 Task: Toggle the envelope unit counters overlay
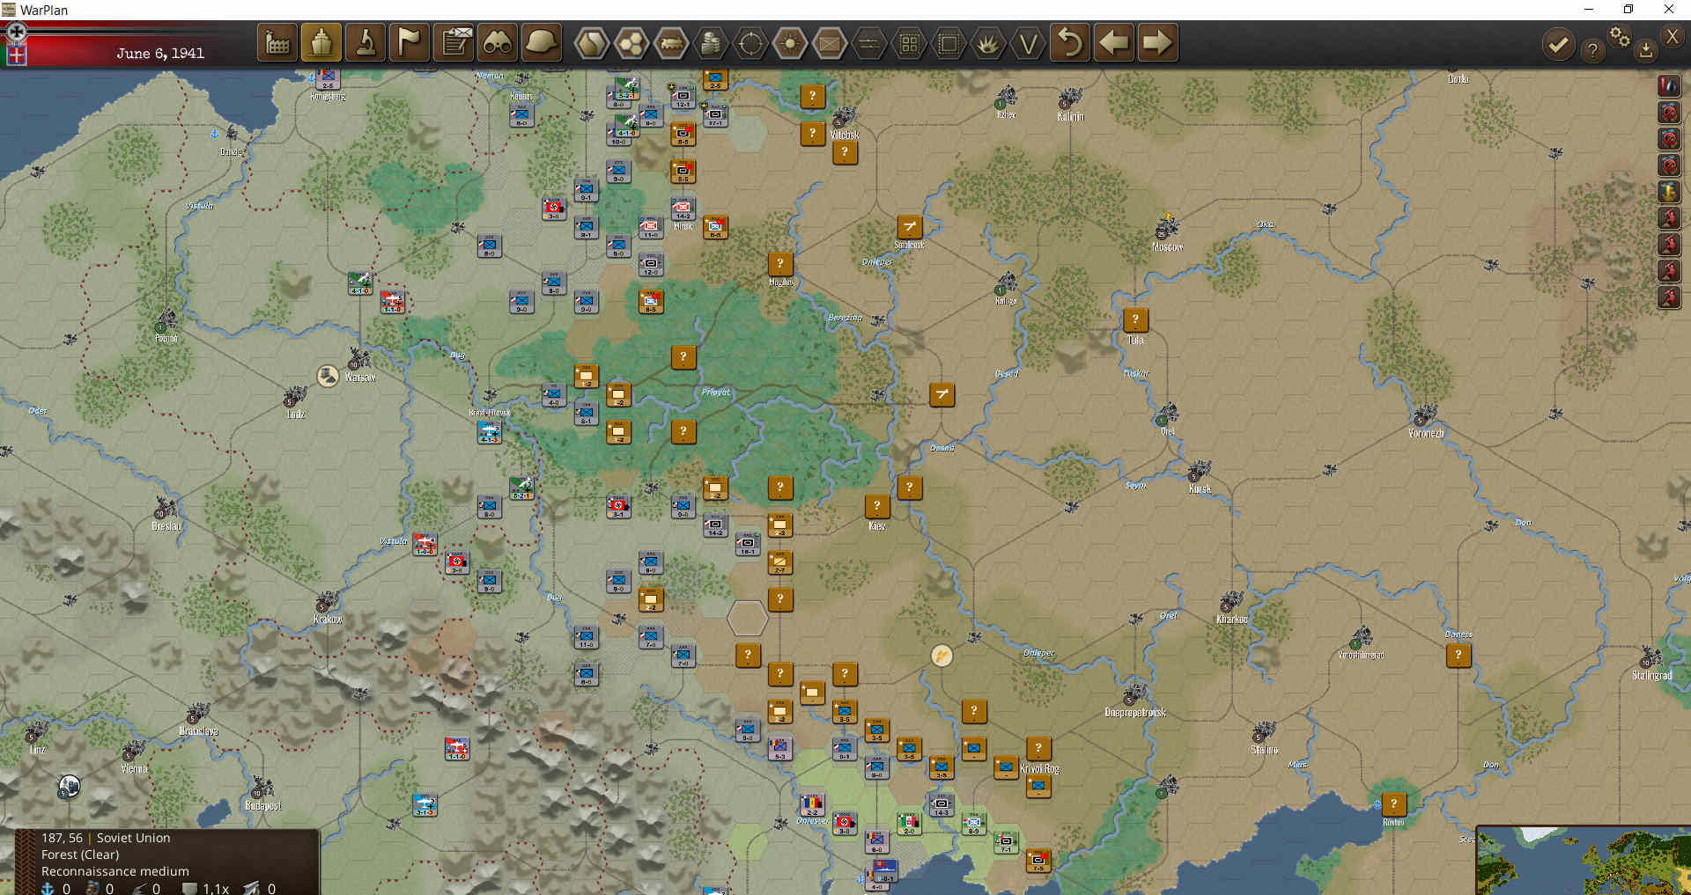coord(830,43)
